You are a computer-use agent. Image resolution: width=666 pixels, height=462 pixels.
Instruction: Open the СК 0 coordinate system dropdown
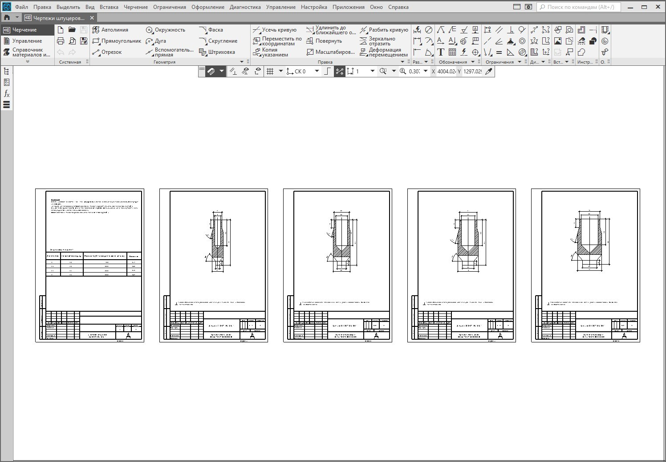[x=317, y=71]
